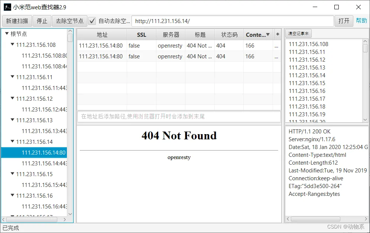Viewport: 370px width, 233px height.
Task: Click notepad list scrollbar down arrow
Action: pos(365,120)
